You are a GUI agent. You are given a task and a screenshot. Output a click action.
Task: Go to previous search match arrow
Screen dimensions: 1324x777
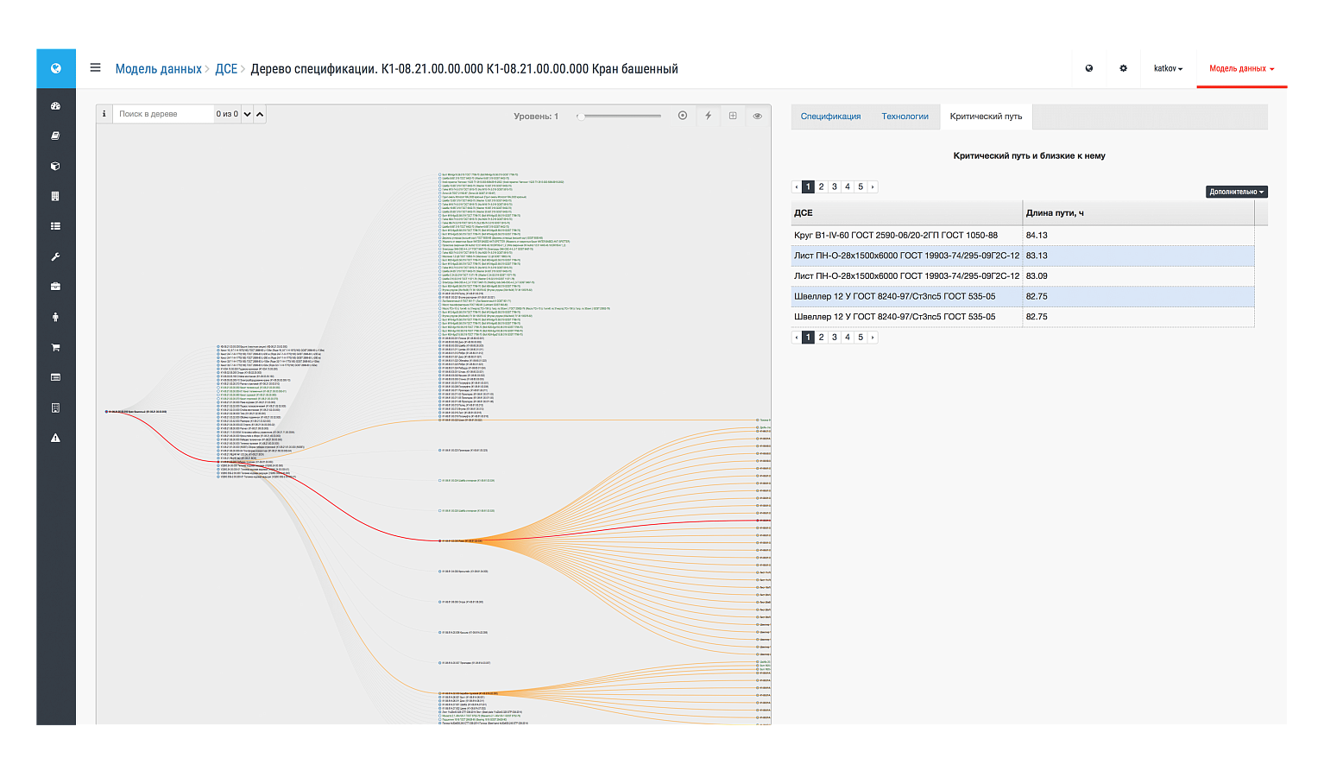[x=260, y=114]
